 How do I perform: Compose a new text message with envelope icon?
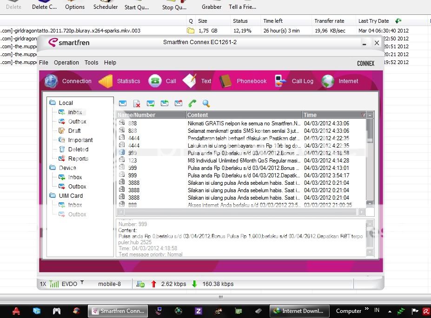(123, 104)
